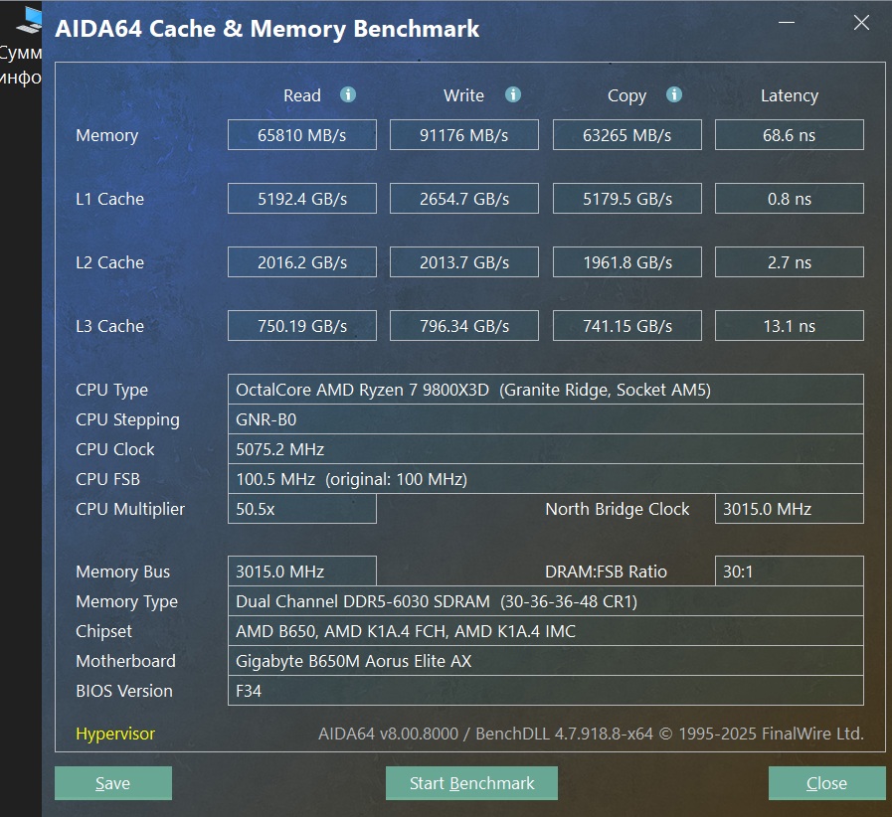
Task: Click the L3 Cache latency 13.1 ns cell
Action: [789, 326]
